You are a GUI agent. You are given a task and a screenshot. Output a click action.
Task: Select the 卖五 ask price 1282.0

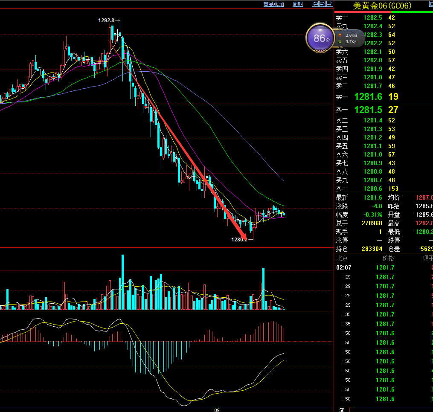click(373, 61)
